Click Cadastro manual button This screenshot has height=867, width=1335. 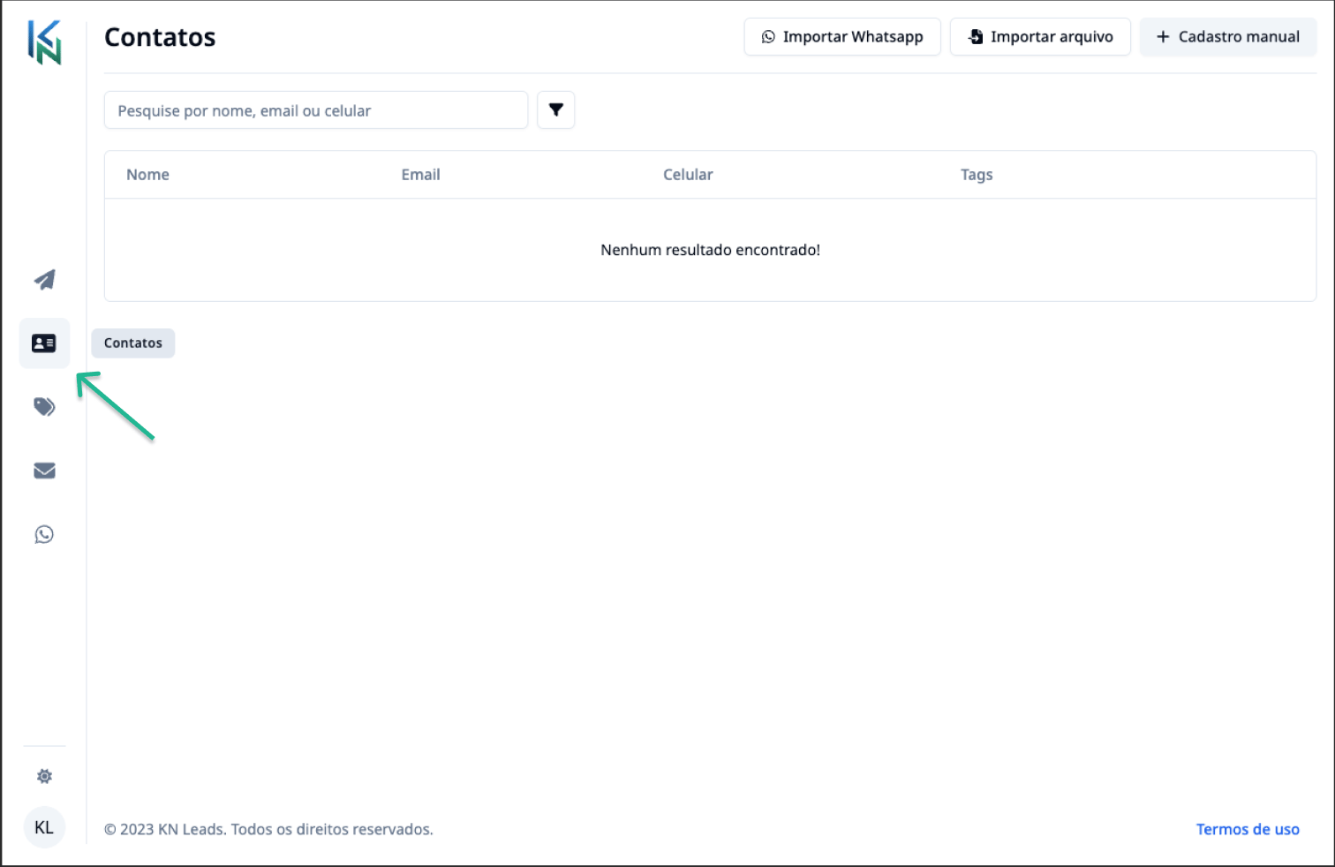1228,37
